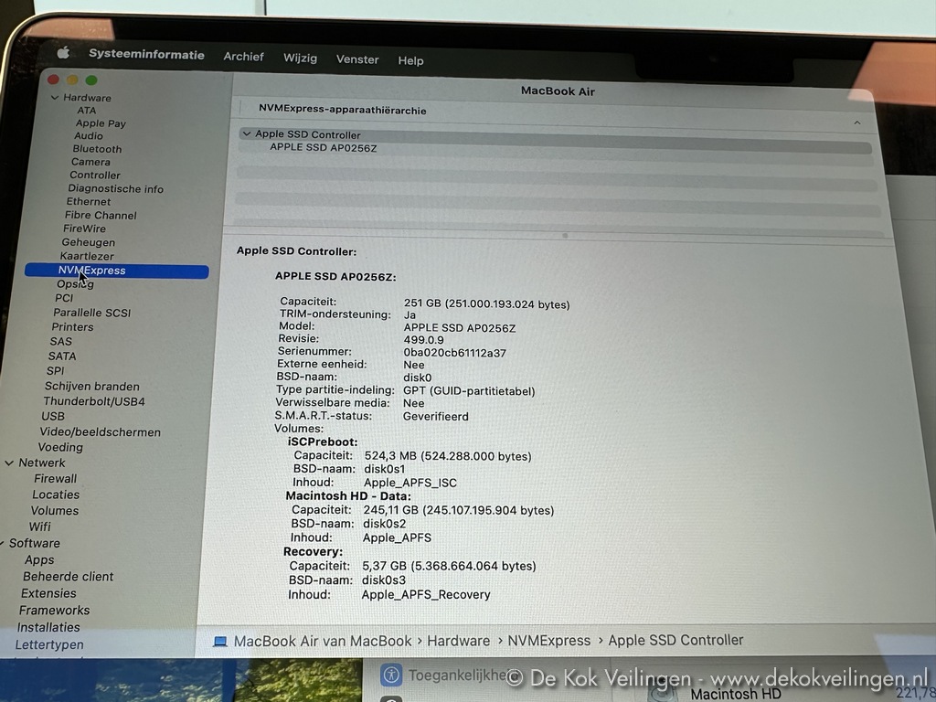Select Schijven branden in the sidebar
The image size is (936, 702).
(x=92, y=387)
